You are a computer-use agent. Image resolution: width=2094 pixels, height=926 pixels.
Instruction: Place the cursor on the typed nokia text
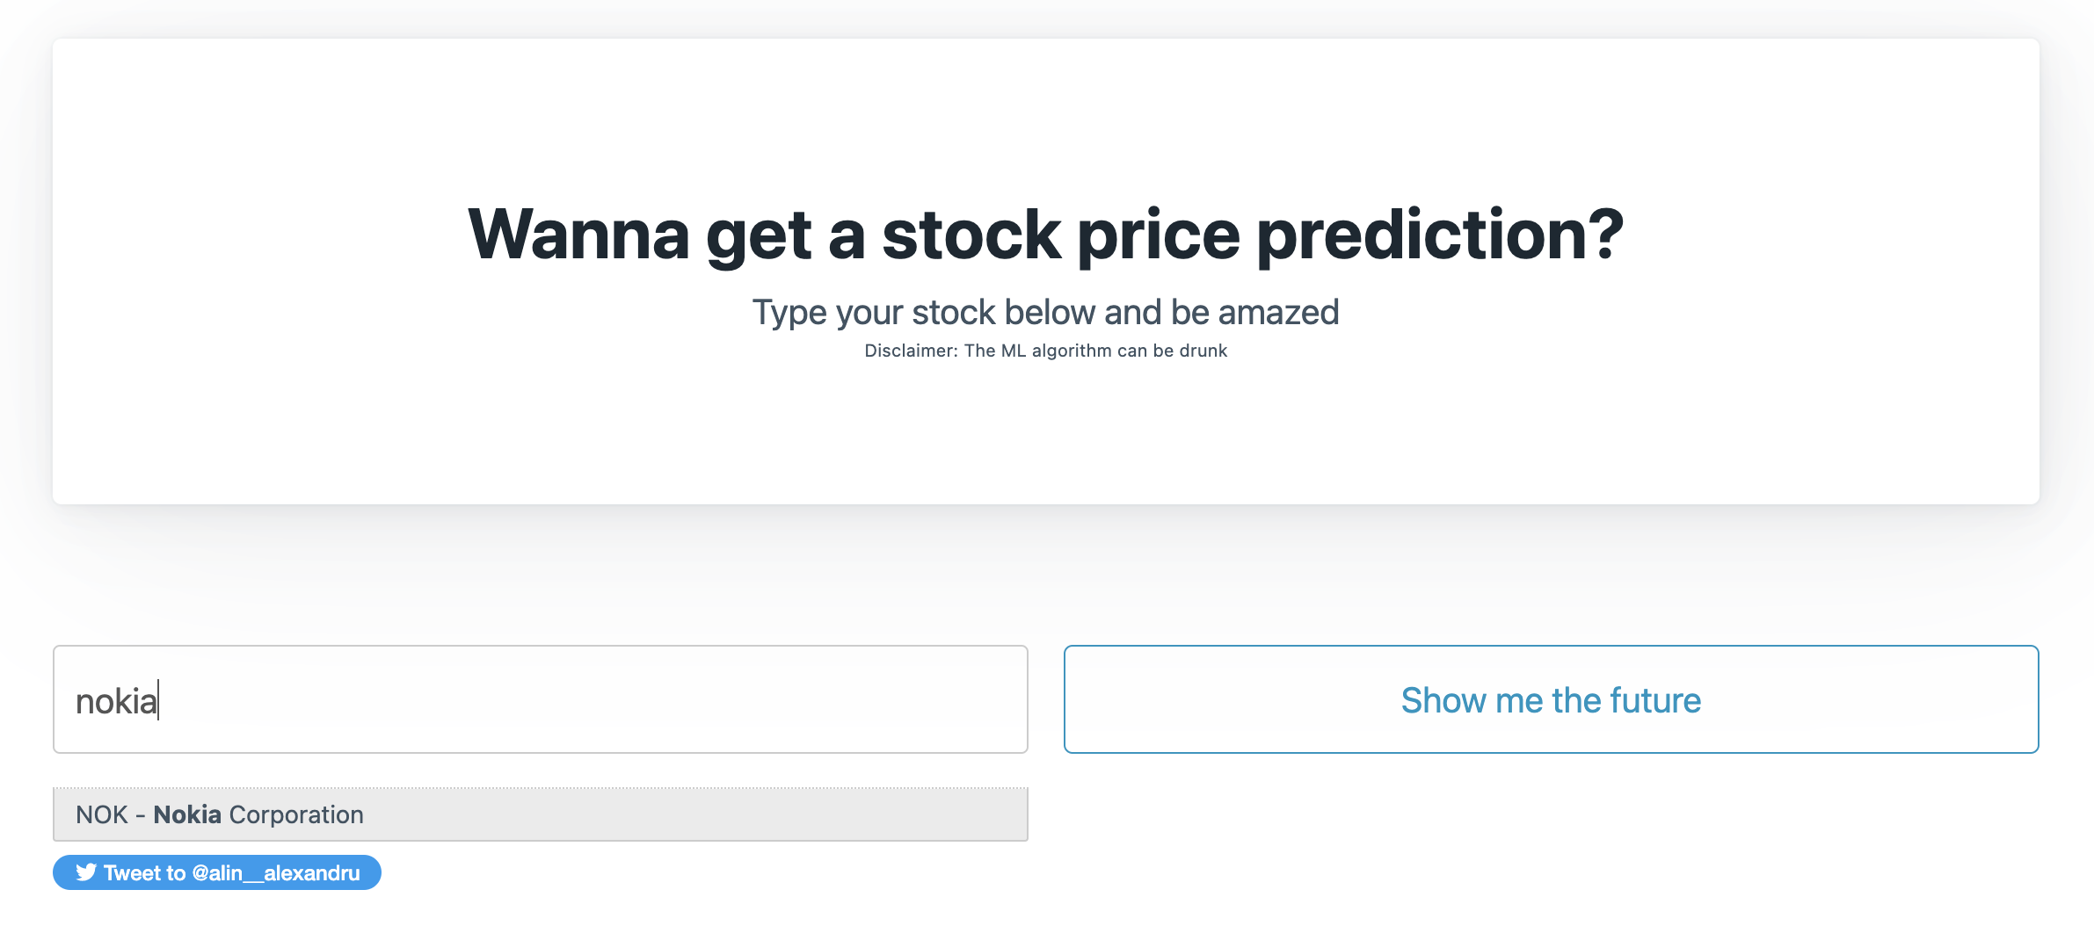pos(116,701)
